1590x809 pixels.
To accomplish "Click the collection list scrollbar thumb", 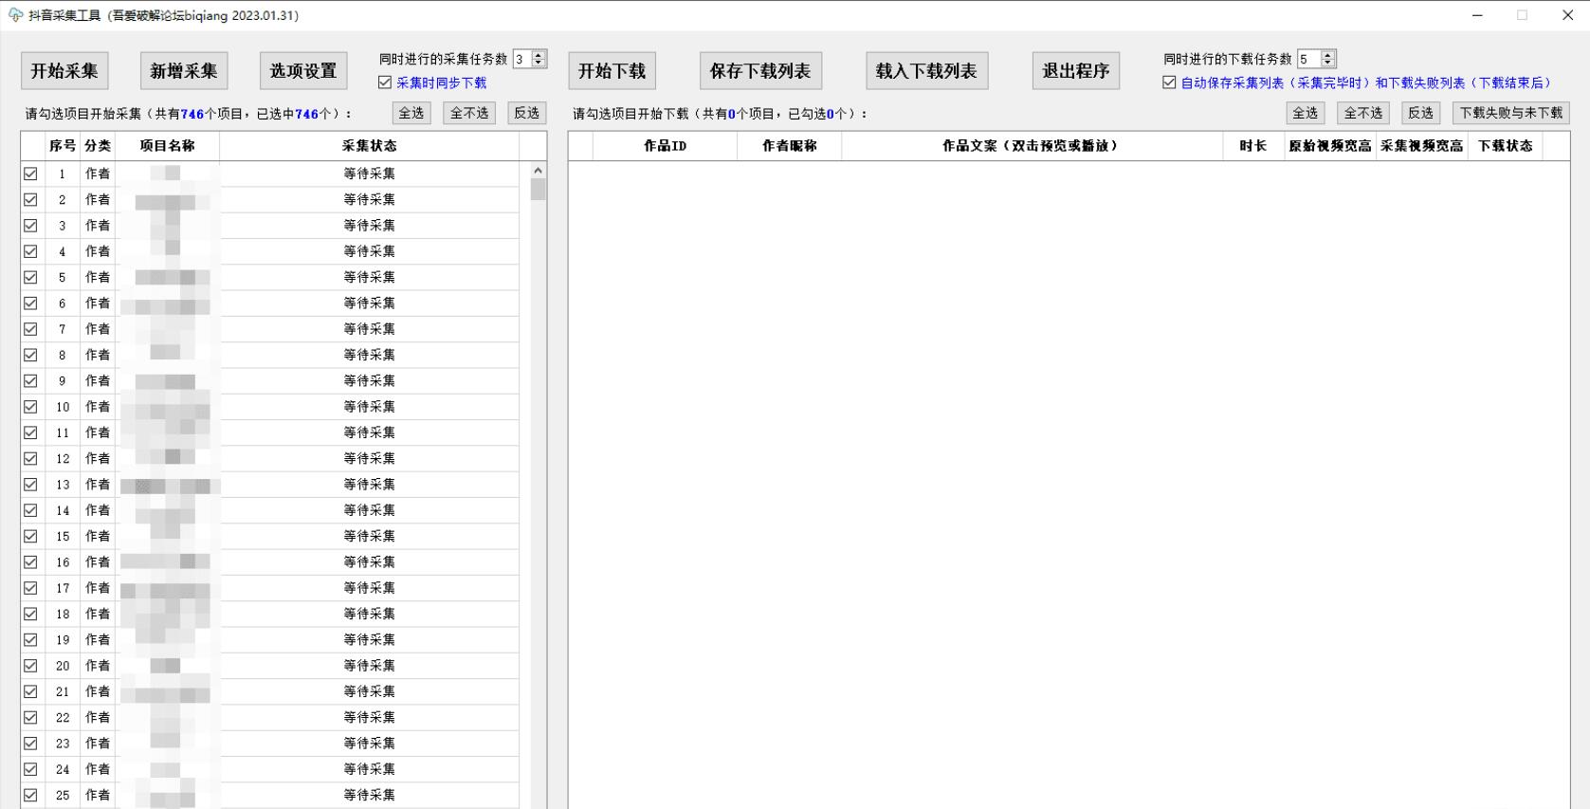I will click(539, 190).
